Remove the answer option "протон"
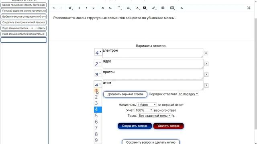This screenshot has width=257, height=144. (206, 74)
